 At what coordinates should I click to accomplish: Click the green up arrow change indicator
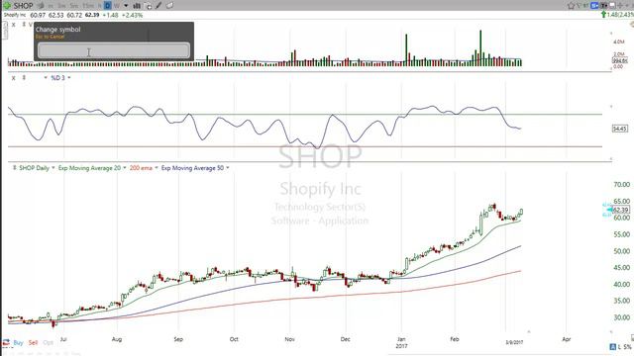coord(603,15)
